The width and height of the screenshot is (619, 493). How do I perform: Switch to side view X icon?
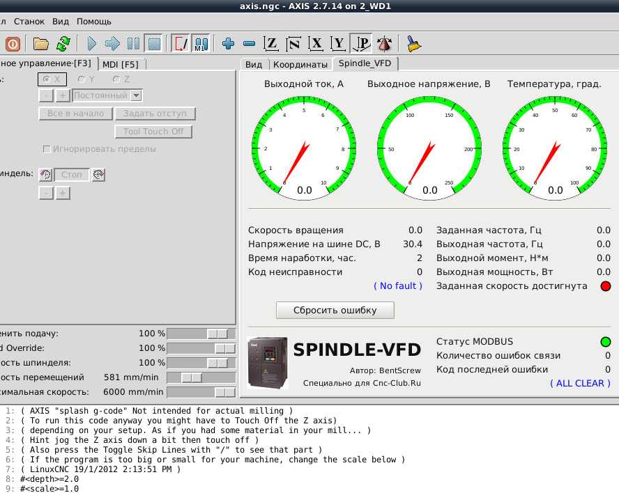316,43
